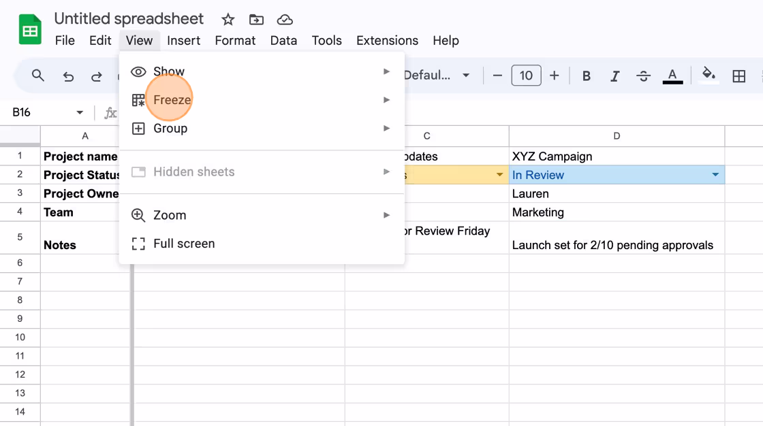The width and height of the screenshot is (763, 426).
Task: Choose Full screen from View menu
Action: (262, 244)
